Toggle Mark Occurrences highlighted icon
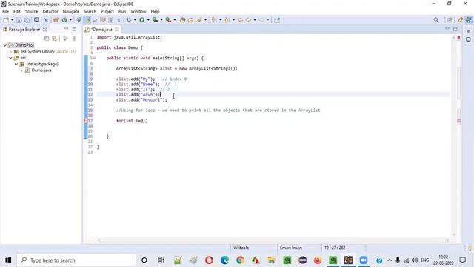This screenshot has height=267, width=474. point(87,20)
